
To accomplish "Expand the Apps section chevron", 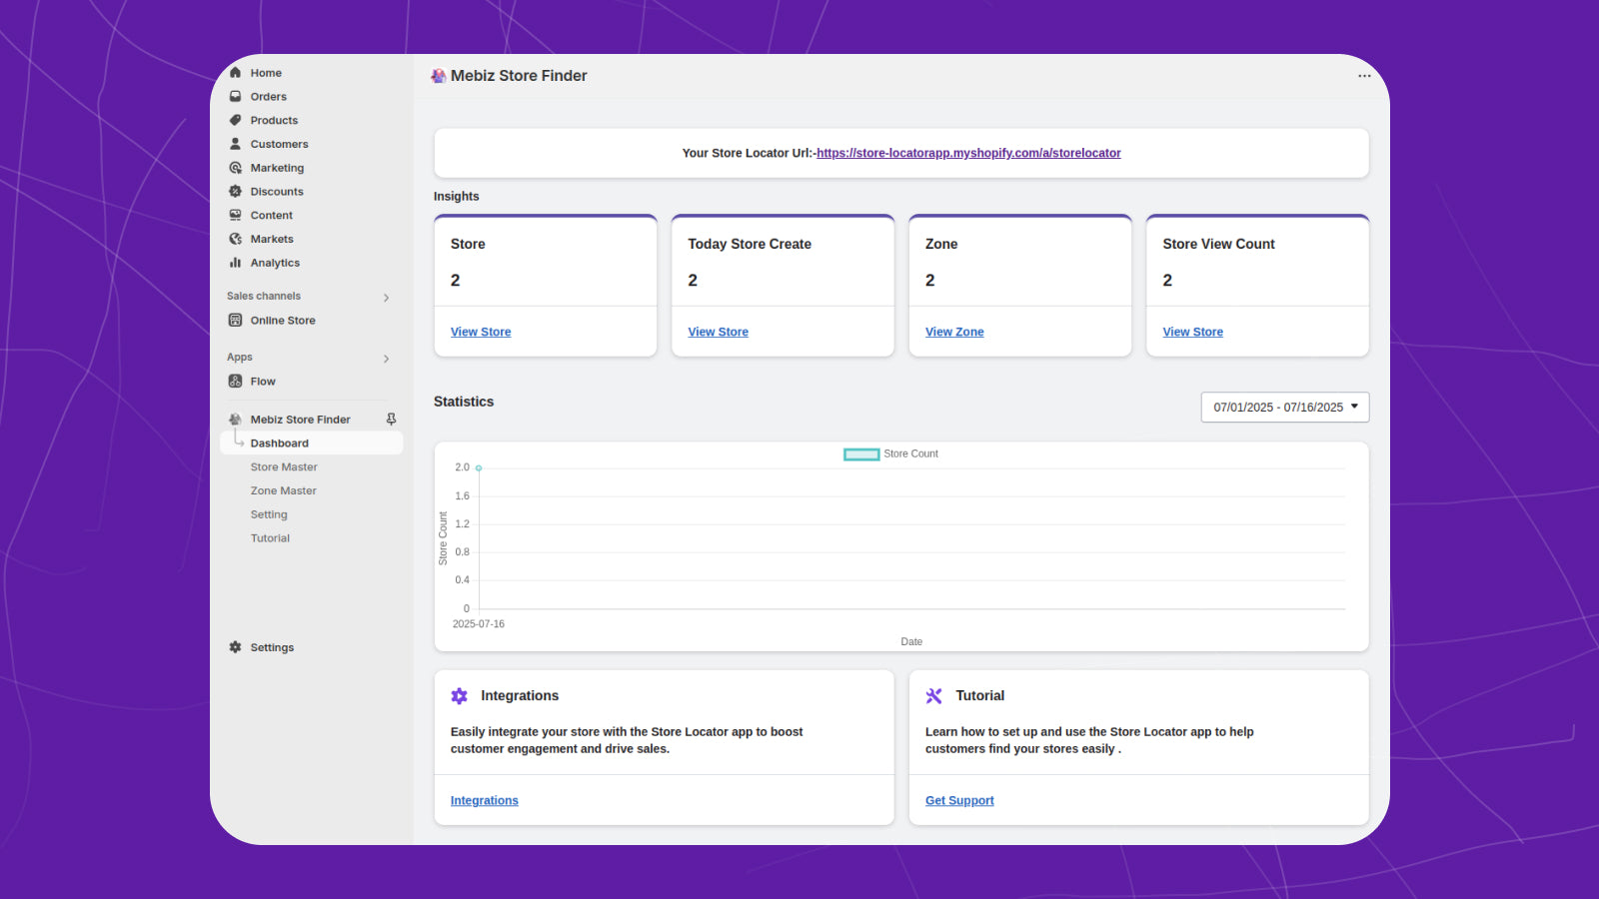I will tap(387, 359).
